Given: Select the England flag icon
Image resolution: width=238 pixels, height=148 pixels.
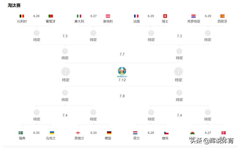Looking at the screenshot, I should 78,133.
